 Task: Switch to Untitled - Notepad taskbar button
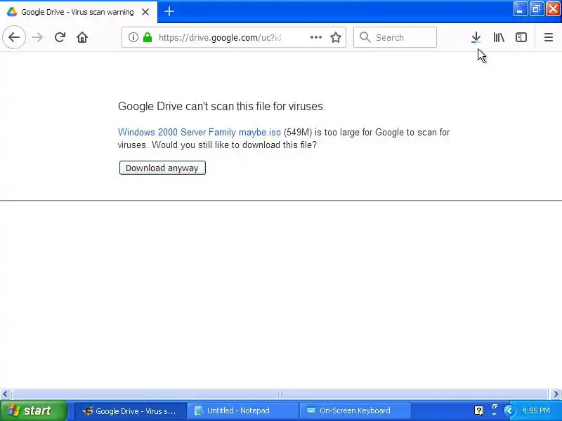pos(243,410)
